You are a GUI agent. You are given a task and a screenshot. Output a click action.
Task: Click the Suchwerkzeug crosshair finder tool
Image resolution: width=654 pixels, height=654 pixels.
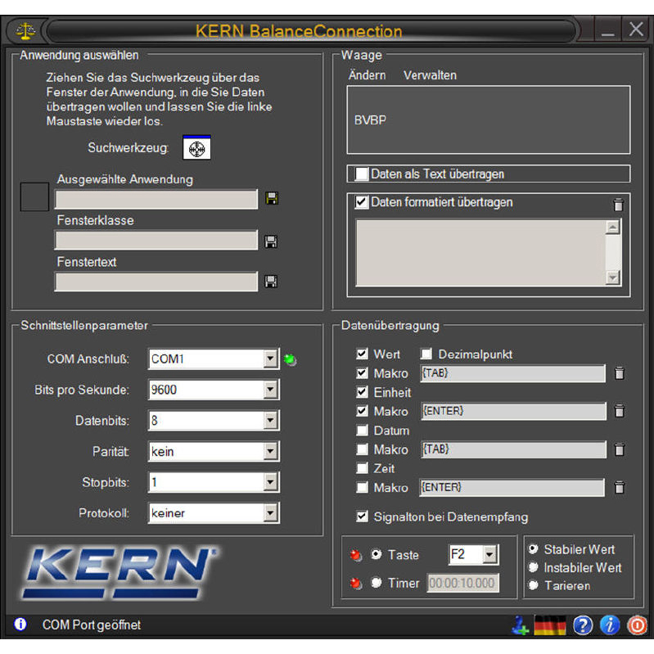coord(196,147)
